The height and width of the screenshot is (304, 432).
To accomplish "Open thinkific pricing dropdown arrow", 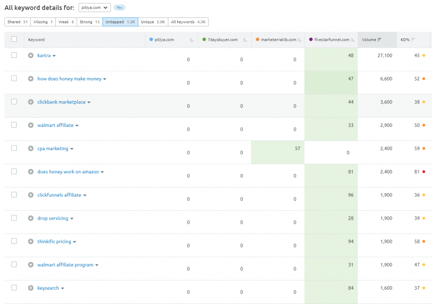I will (x=75, y=242).
